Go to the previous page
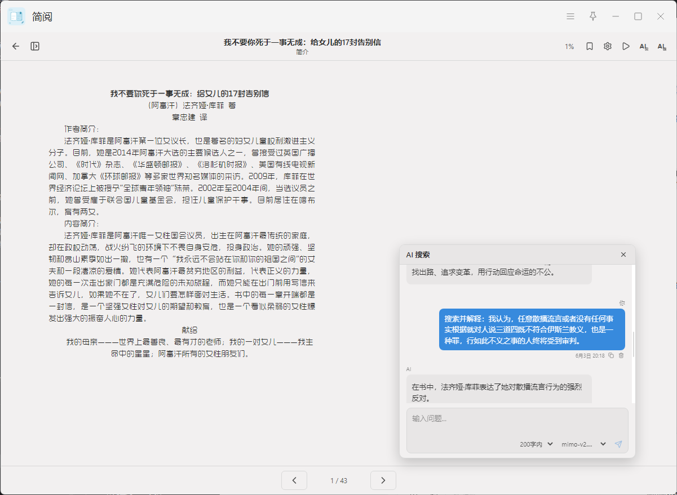677x495 pixels. click(x=294, y=480)
